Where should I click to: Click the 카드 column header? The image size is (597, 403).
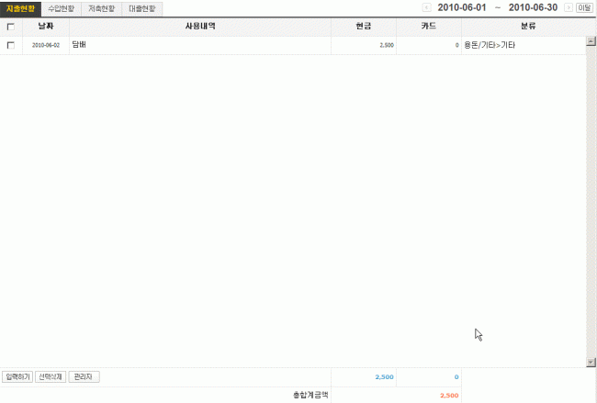(x=429, y=27)
